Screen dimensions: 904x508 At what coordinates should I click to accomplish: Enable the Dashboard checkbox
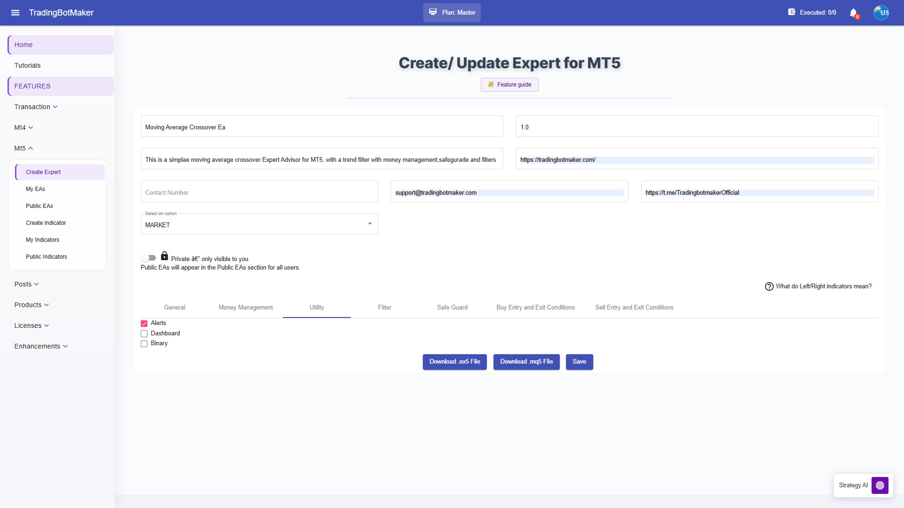(x=144, y=333)
